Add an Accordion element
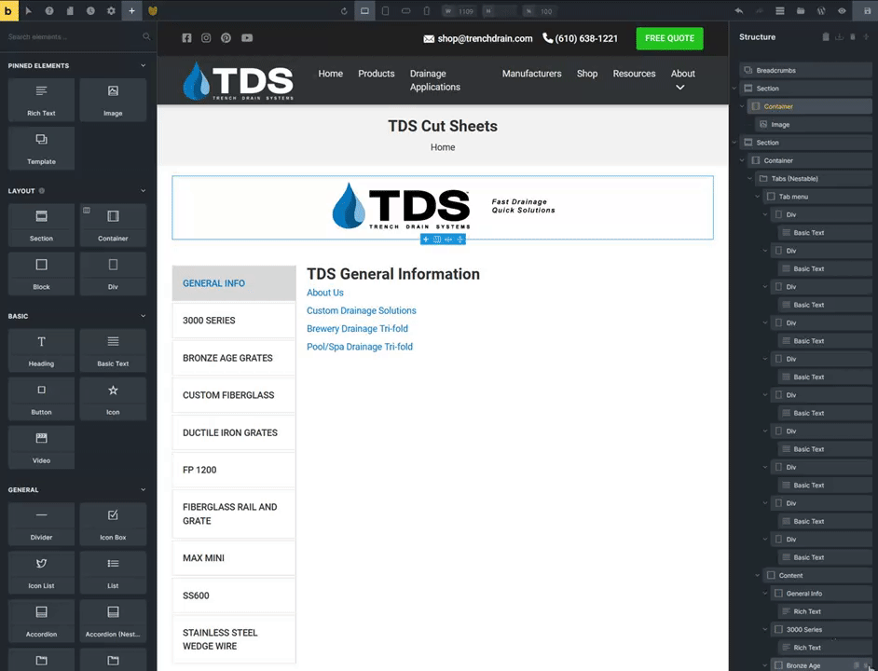The width and height of the screenshot is (878, 671). 41,622
